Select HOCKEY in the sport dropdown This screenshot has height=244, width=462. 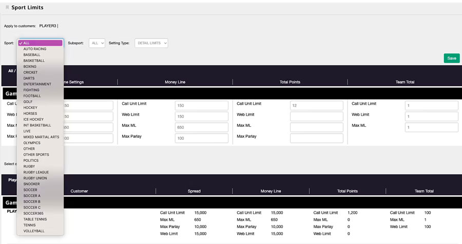pyautogui.click(x=30, y=108)
